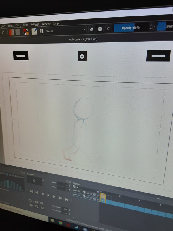173x231 pixels.
Task: Toggle alpha inheritance on Layer 40
Action: pyautogui.click(x=91, y=194)
